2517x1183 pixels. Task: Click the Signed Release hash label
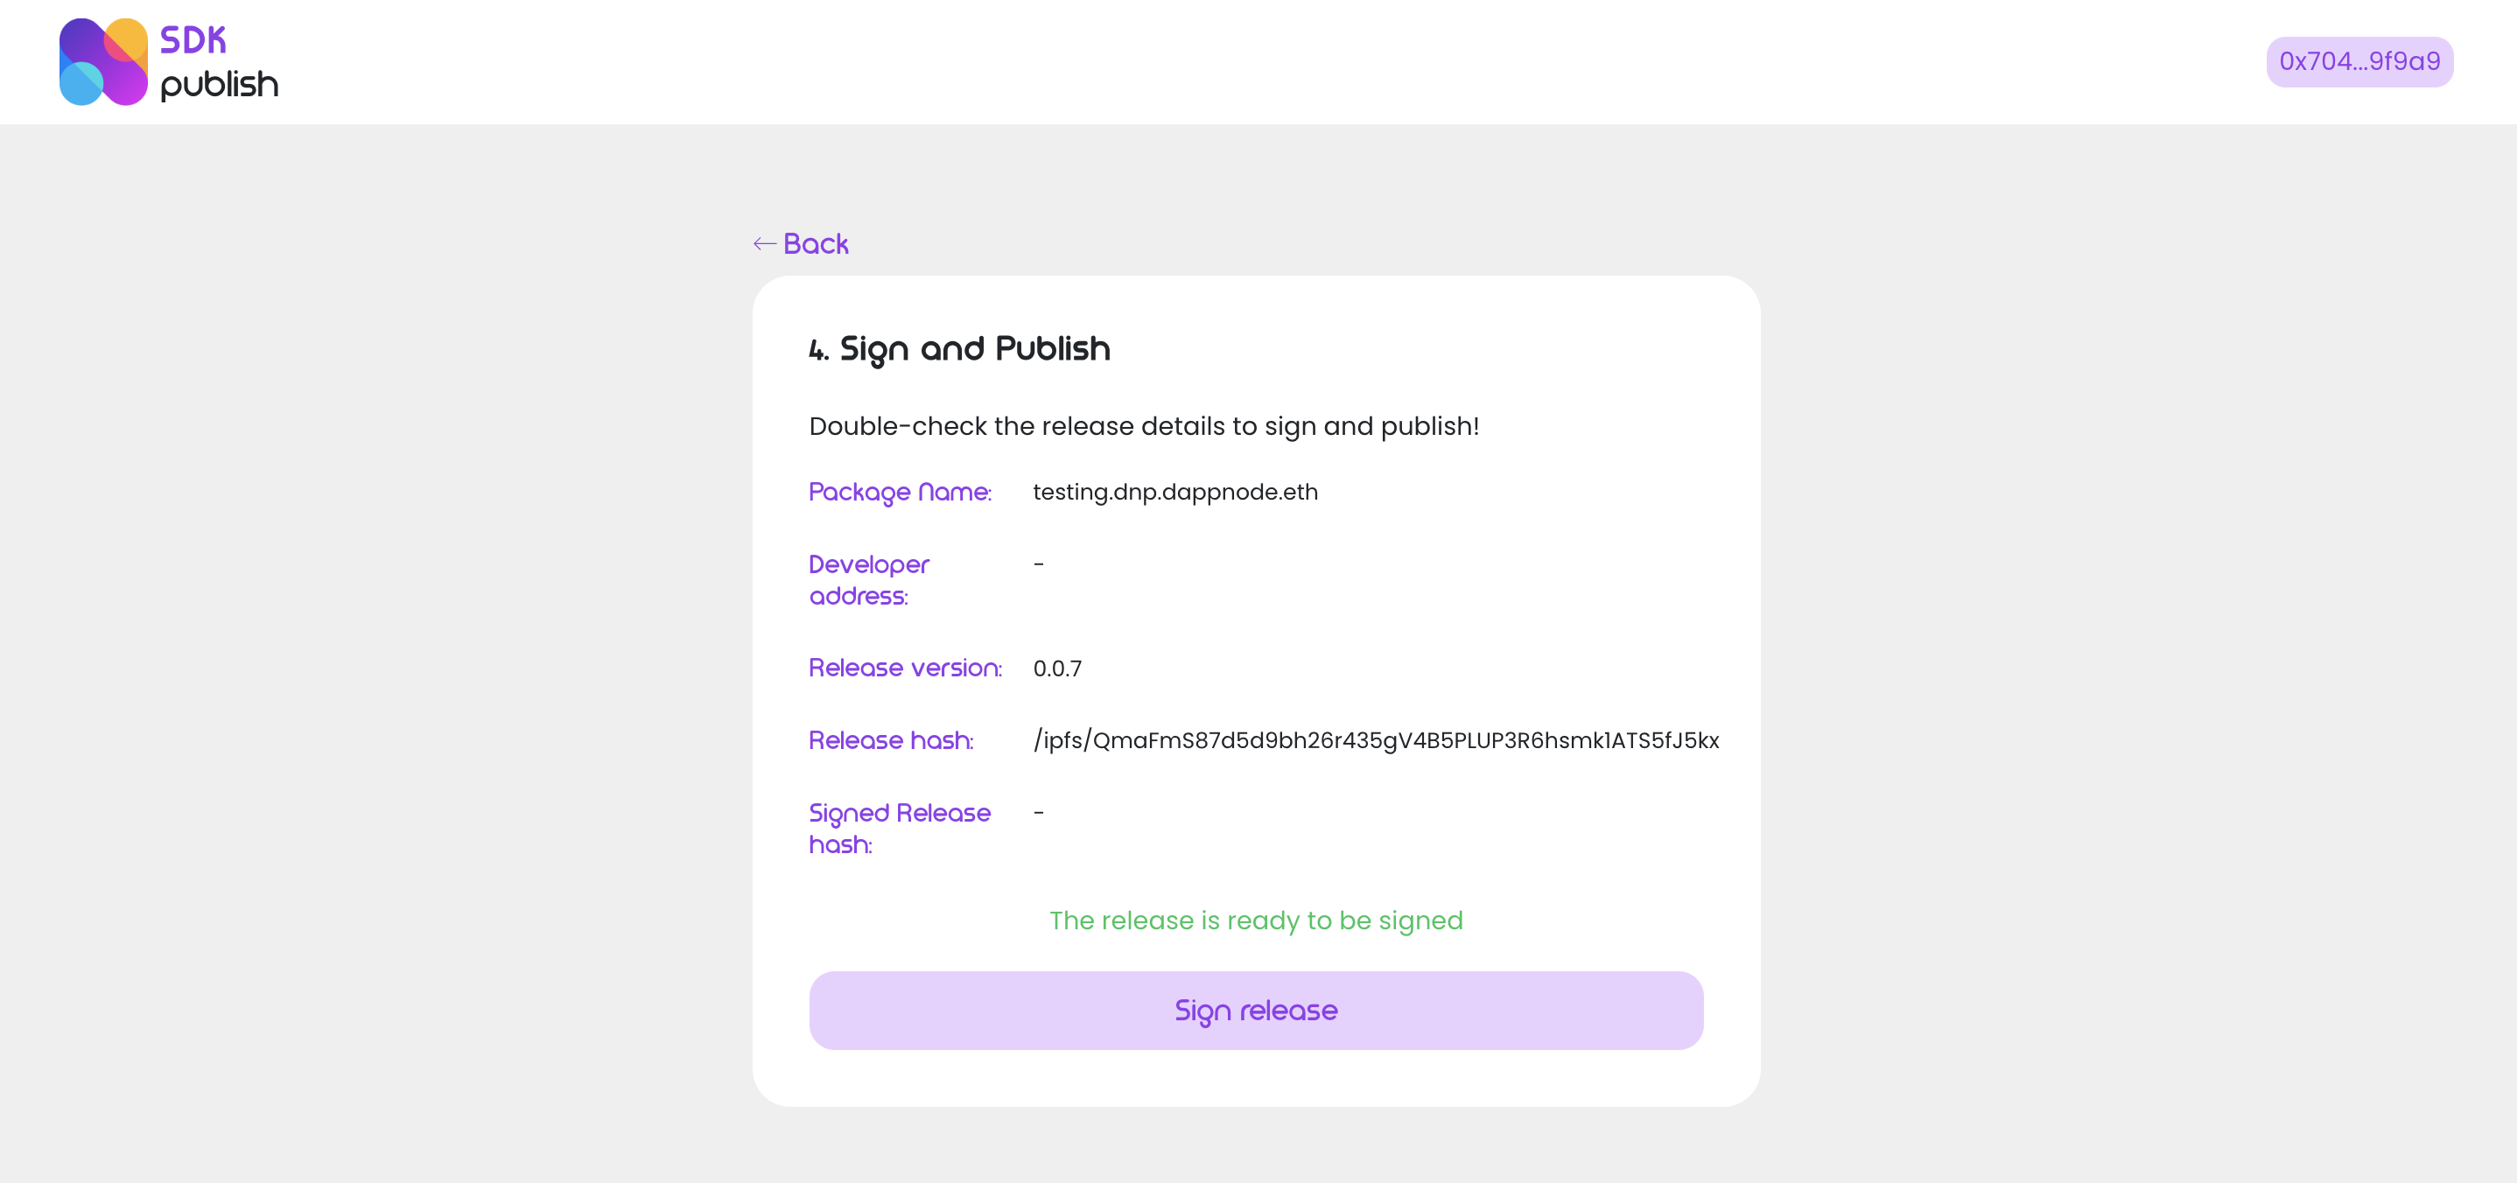click(x=899, y=828)
